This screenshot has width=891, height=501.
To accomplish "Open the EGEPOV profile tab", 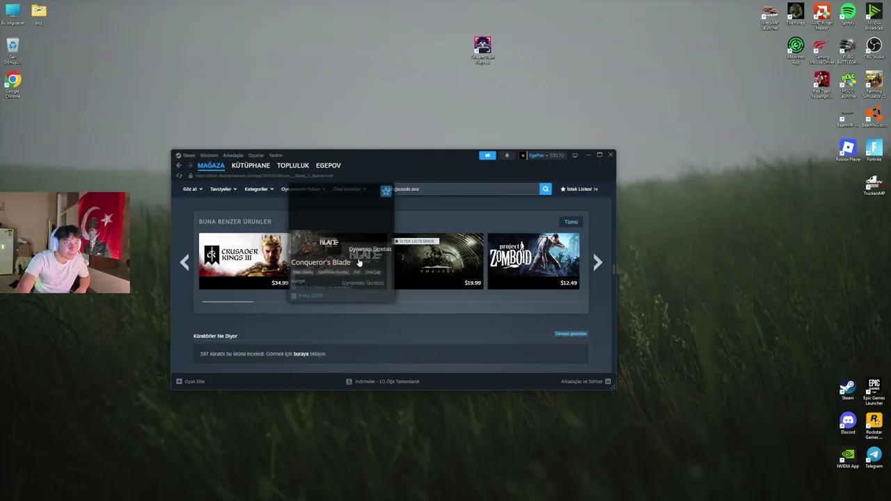I will coord(329,166).
